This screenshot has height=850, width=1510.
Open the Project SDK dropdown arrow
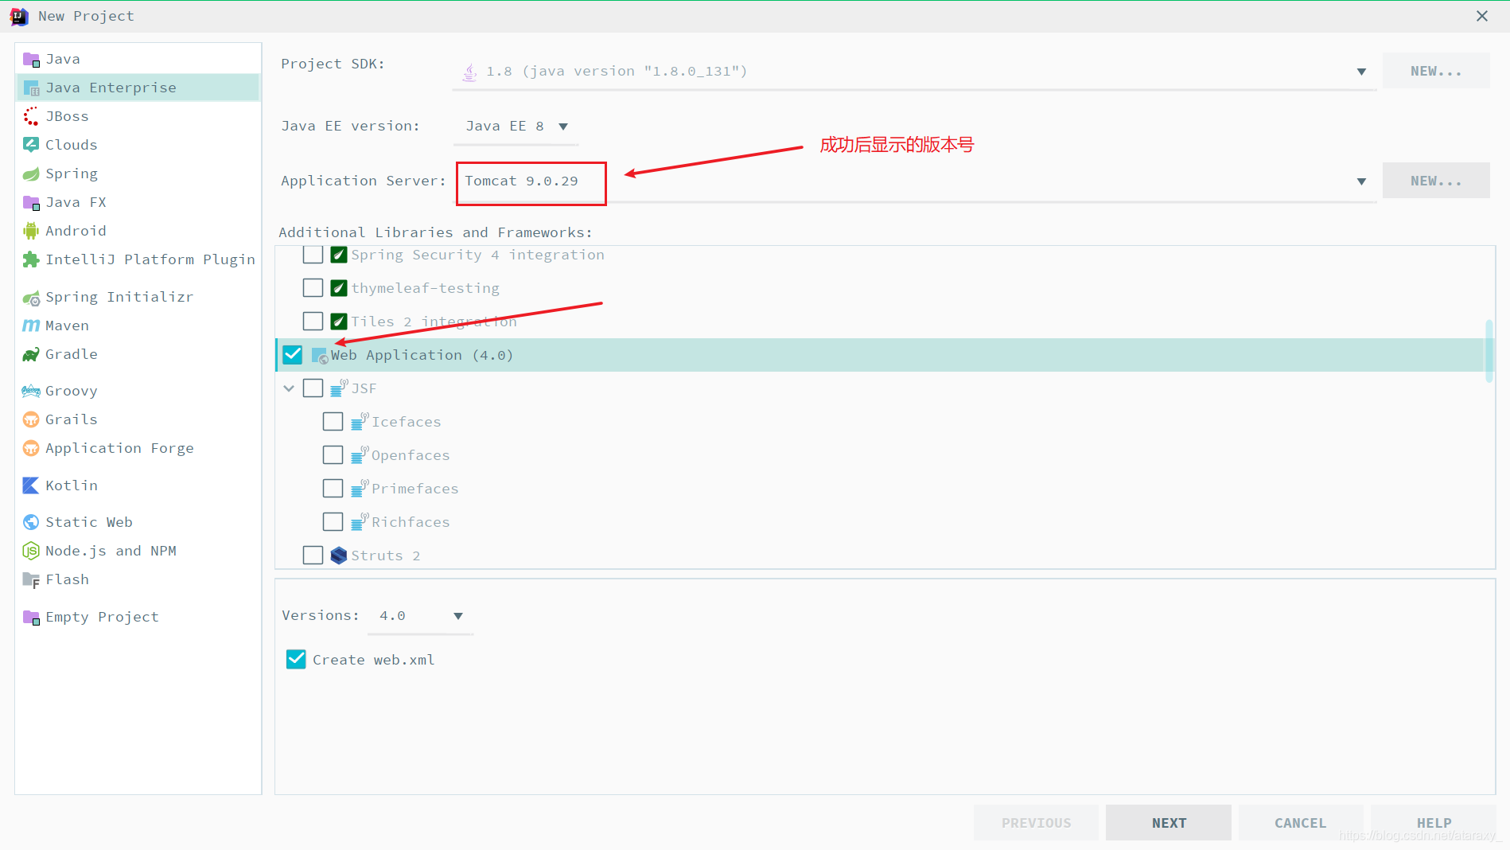[x=1361, y=72]
